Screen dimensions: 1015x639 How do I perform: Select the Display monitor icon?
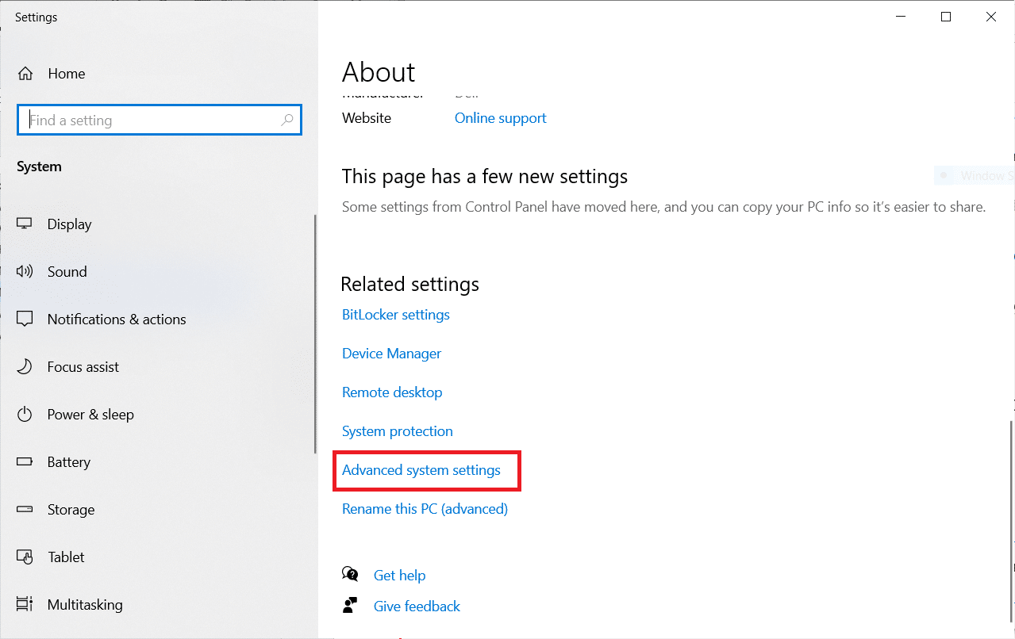click(25, 224)
